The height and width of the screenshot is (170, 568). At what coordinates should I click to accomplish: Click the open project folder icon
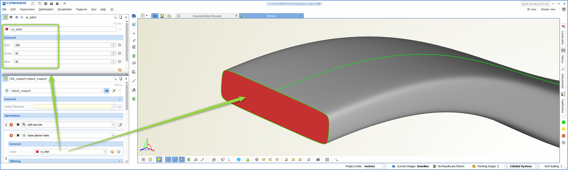tap(40, 4)
